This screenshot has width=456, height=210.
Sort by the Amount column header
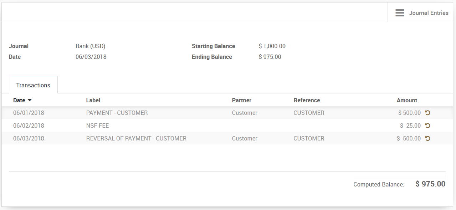click(407, 100)
